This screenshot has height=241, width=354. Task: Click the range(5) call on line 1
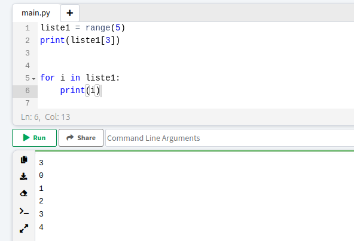point(105,27)
